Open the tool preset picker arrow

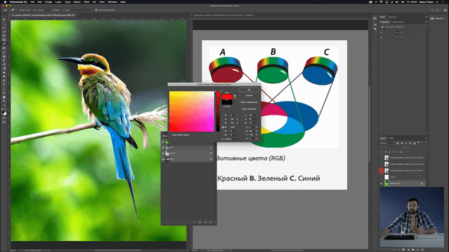[16, 10]
